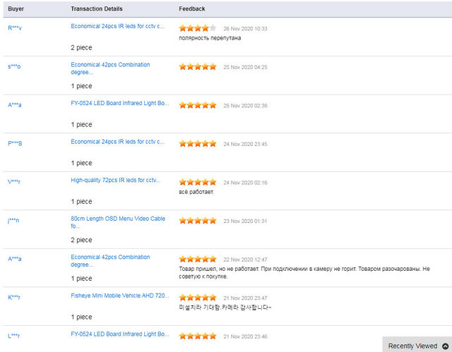The height and width of the screenshot is (352, 452).
Task: Open buyer P***S profile
Action: tap(15, 143)
